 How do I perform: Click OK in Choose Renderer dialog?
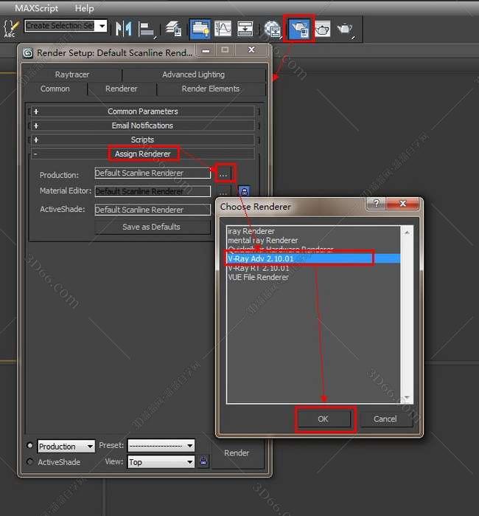point(324,419)
